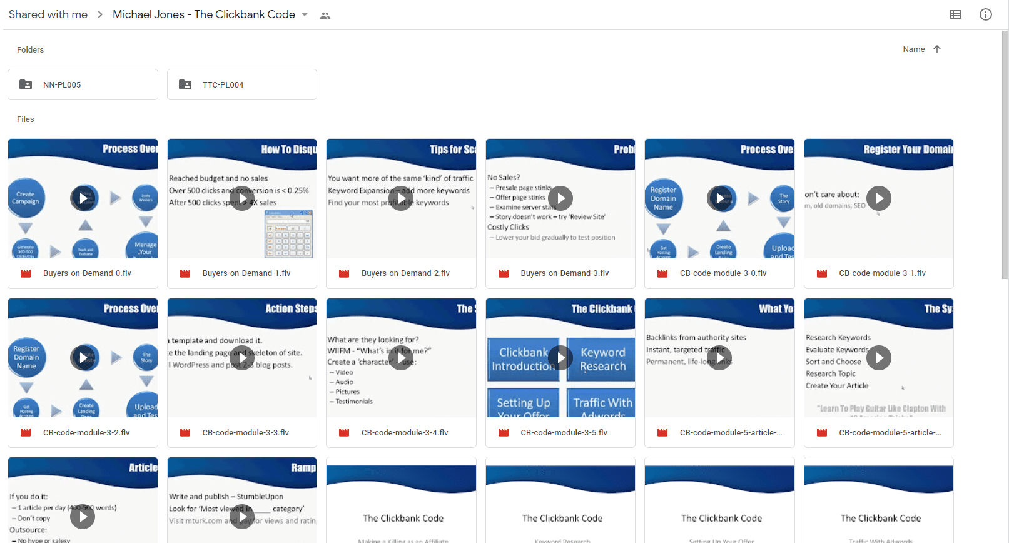
Task: Click the Files section heading
Action: point(26,119)
